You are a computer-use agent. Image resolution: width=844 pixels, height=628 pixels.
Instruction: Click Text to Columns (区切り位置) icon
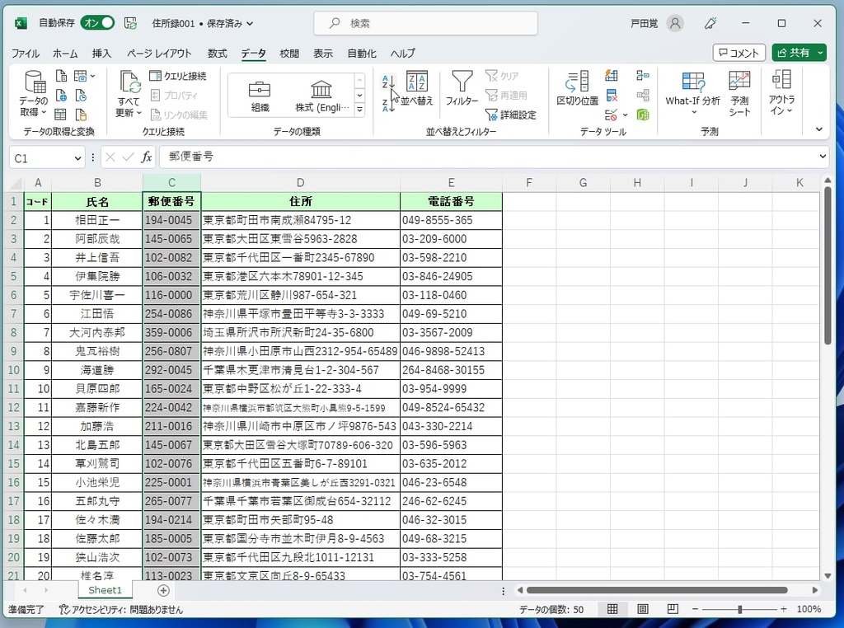(x=578, y=87)
